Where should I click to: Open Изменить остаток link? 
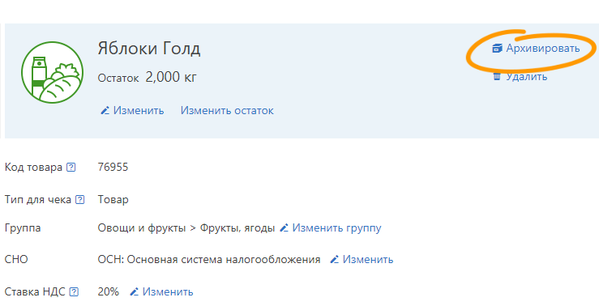click(227, 111)
